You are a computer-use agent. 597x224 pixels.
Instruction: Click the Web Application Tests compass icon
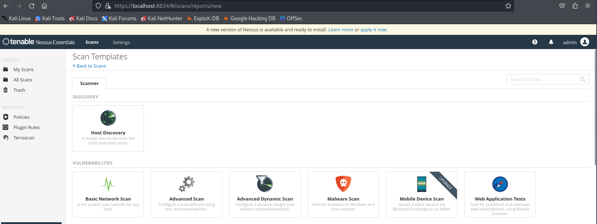500,184
